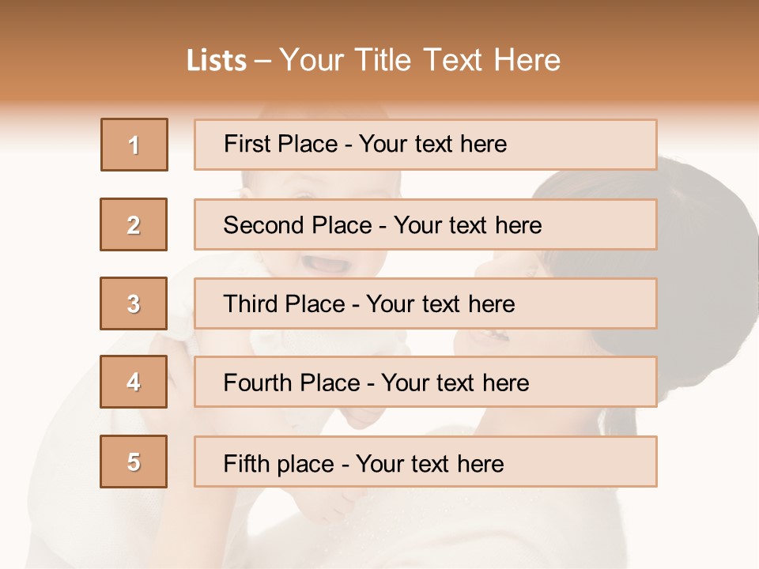Viewport: 759px width, 569px height.
Task: Select the 'Fourth Place' text bar
Action: click(x=425, y=382)
